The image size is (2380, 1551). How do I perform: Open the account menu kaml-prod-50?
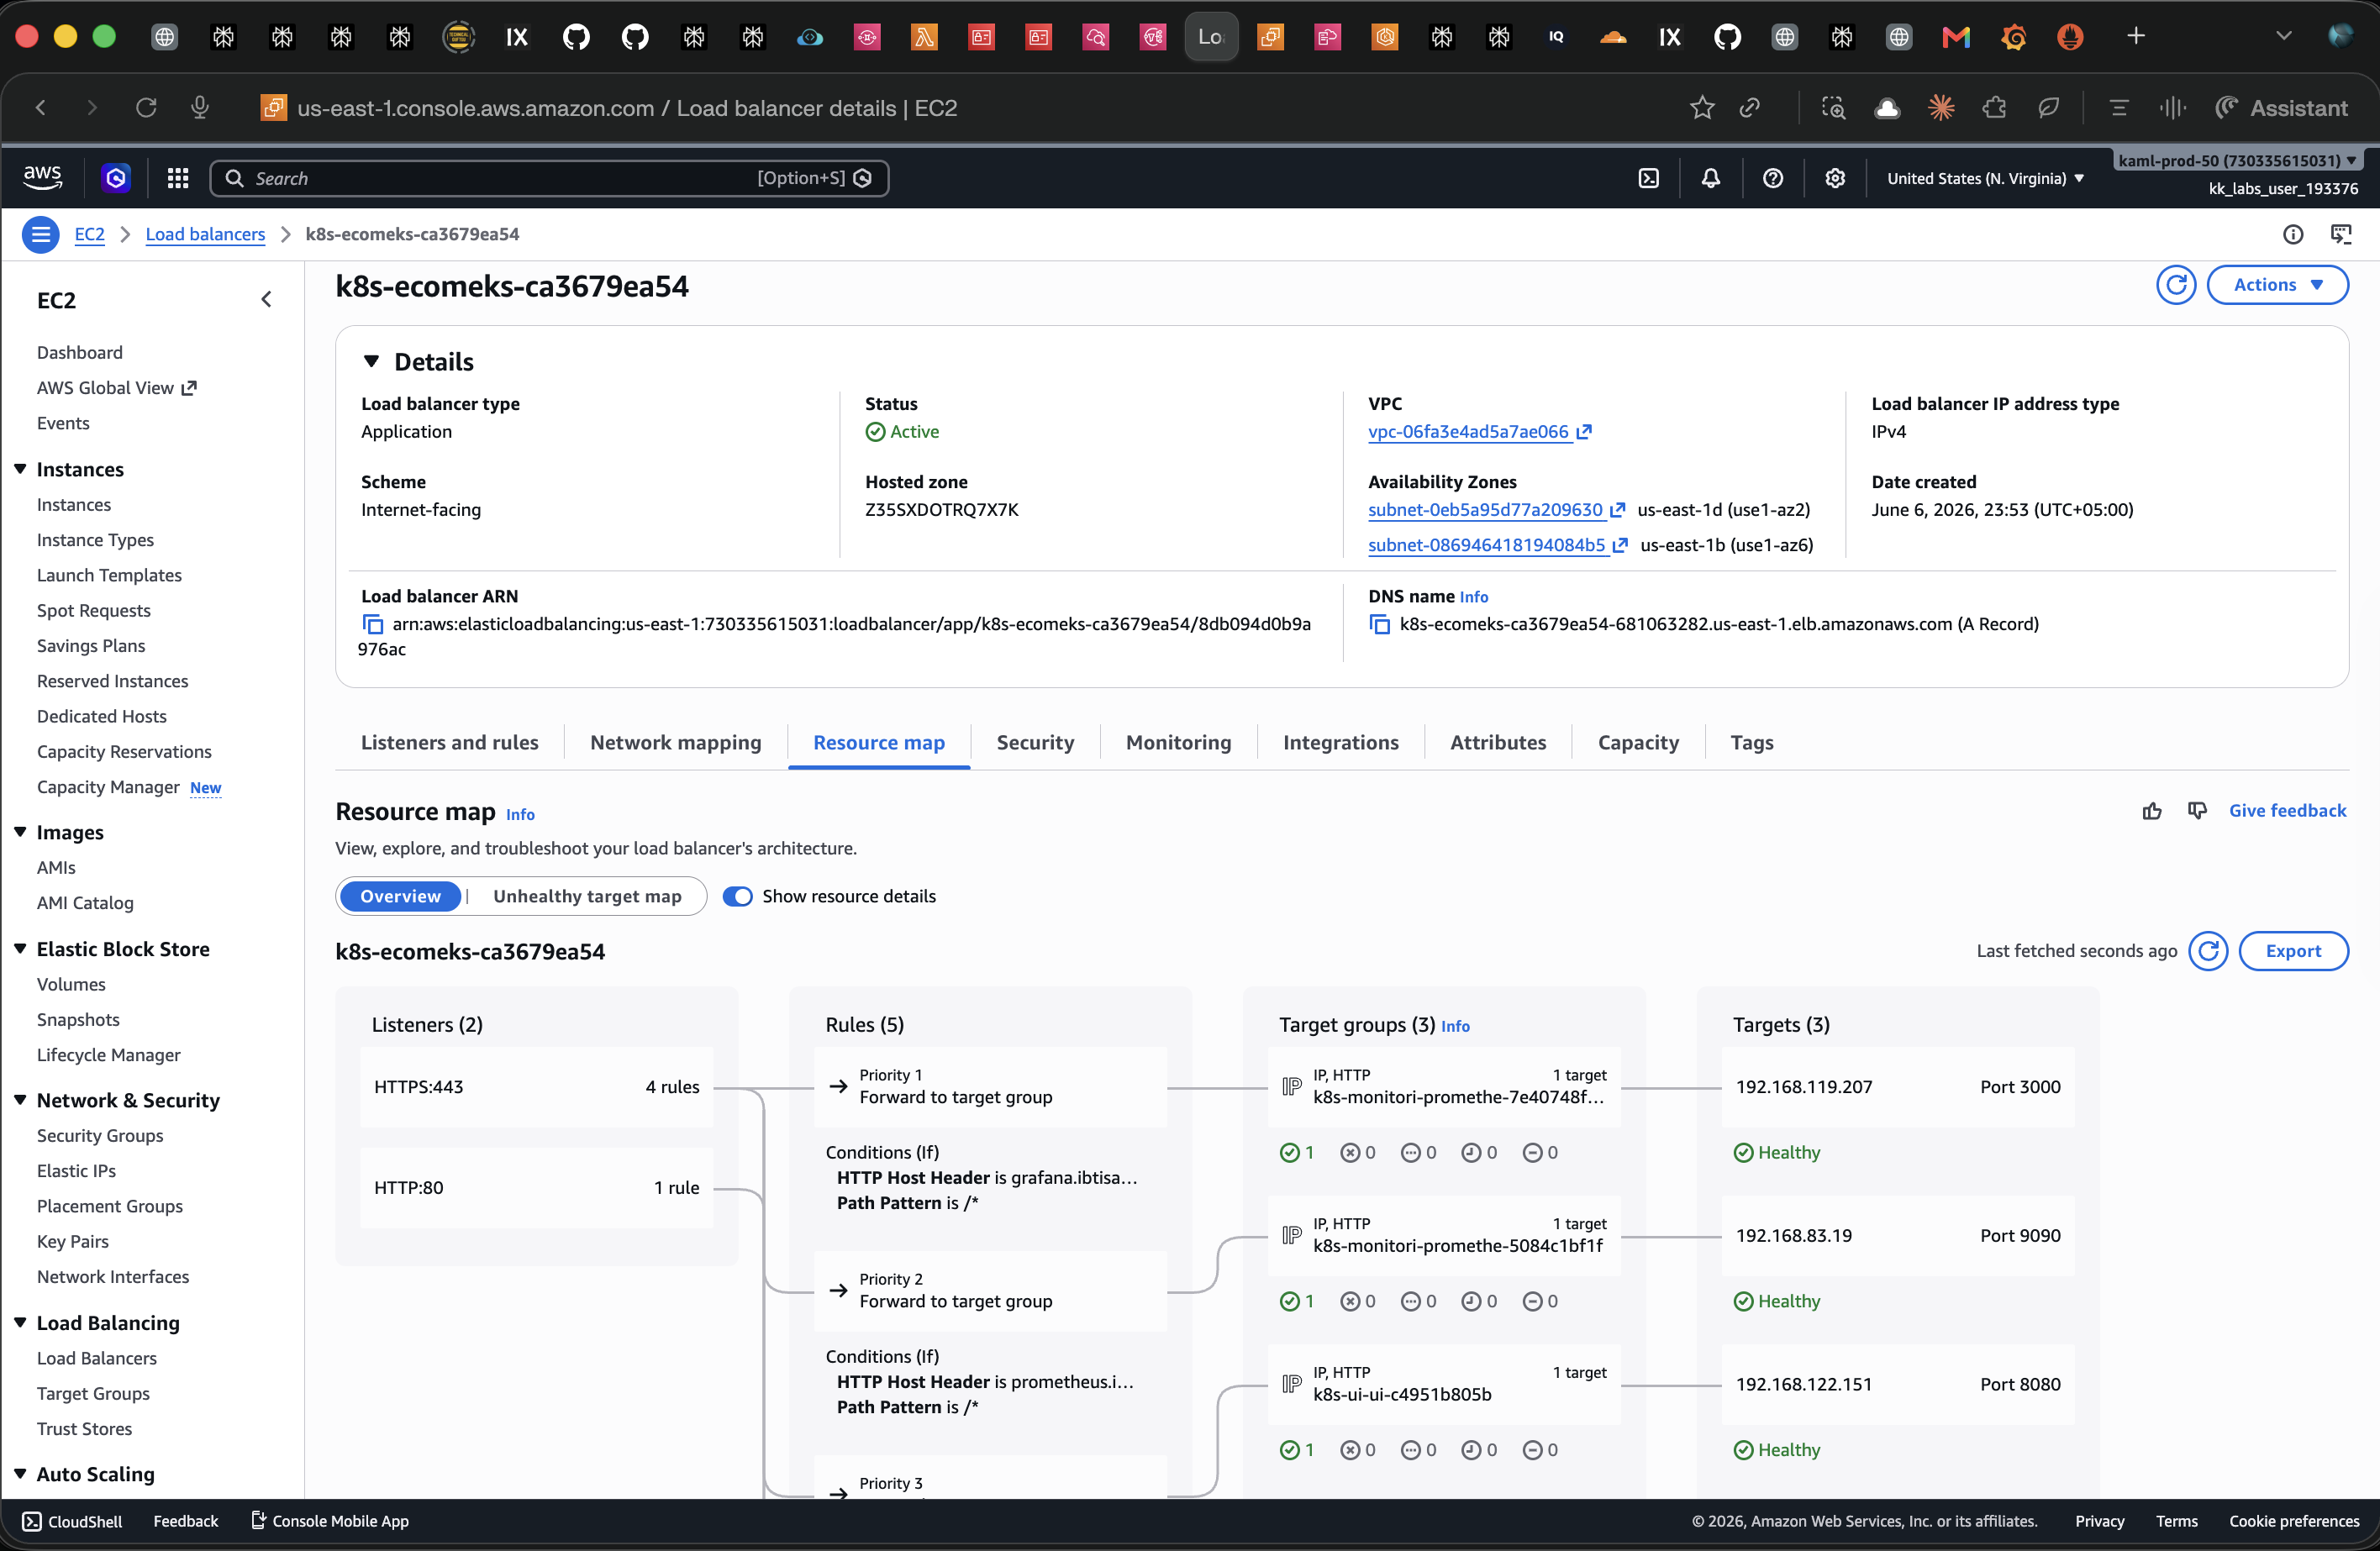click(x=2237, y=160)
